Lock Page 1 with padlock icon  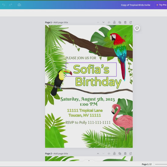[x=114, y=22]
